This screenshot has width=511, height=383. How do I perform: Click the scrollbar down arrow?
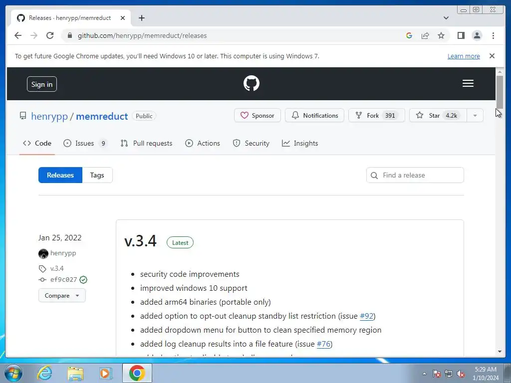click(500, 352)
